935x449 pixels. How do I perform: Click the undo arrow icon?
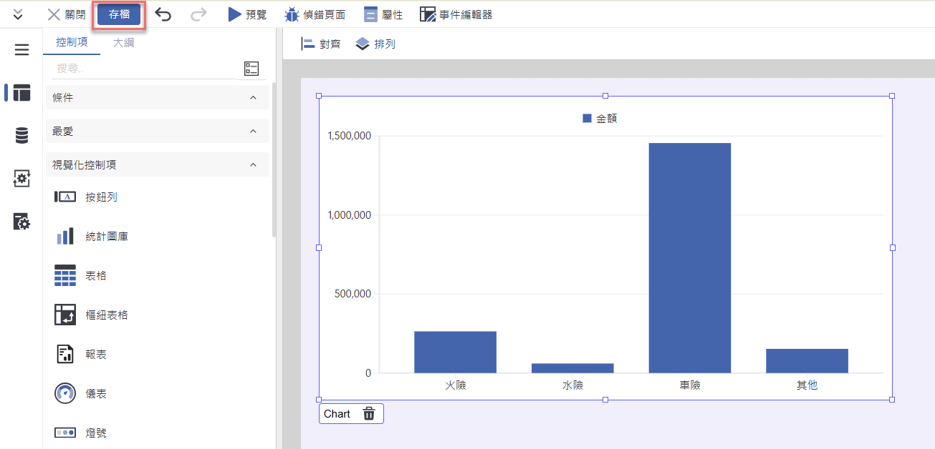point(163,14)
